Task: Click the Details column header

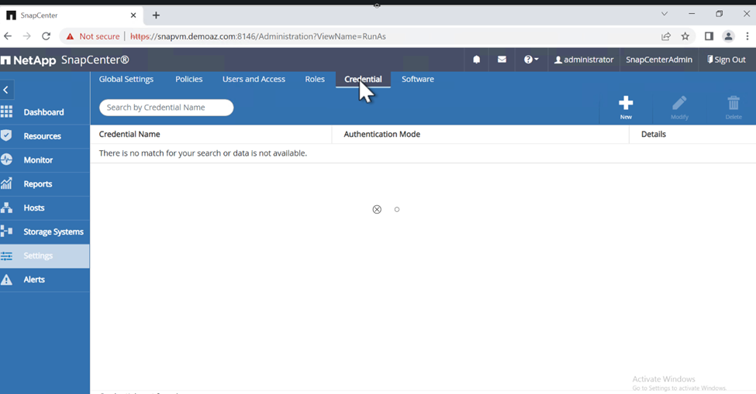Action: tap(654, 134)
